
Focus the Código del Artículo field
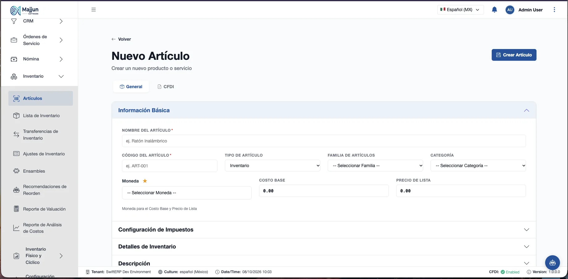pyautogui.click(x=170, y=166)
